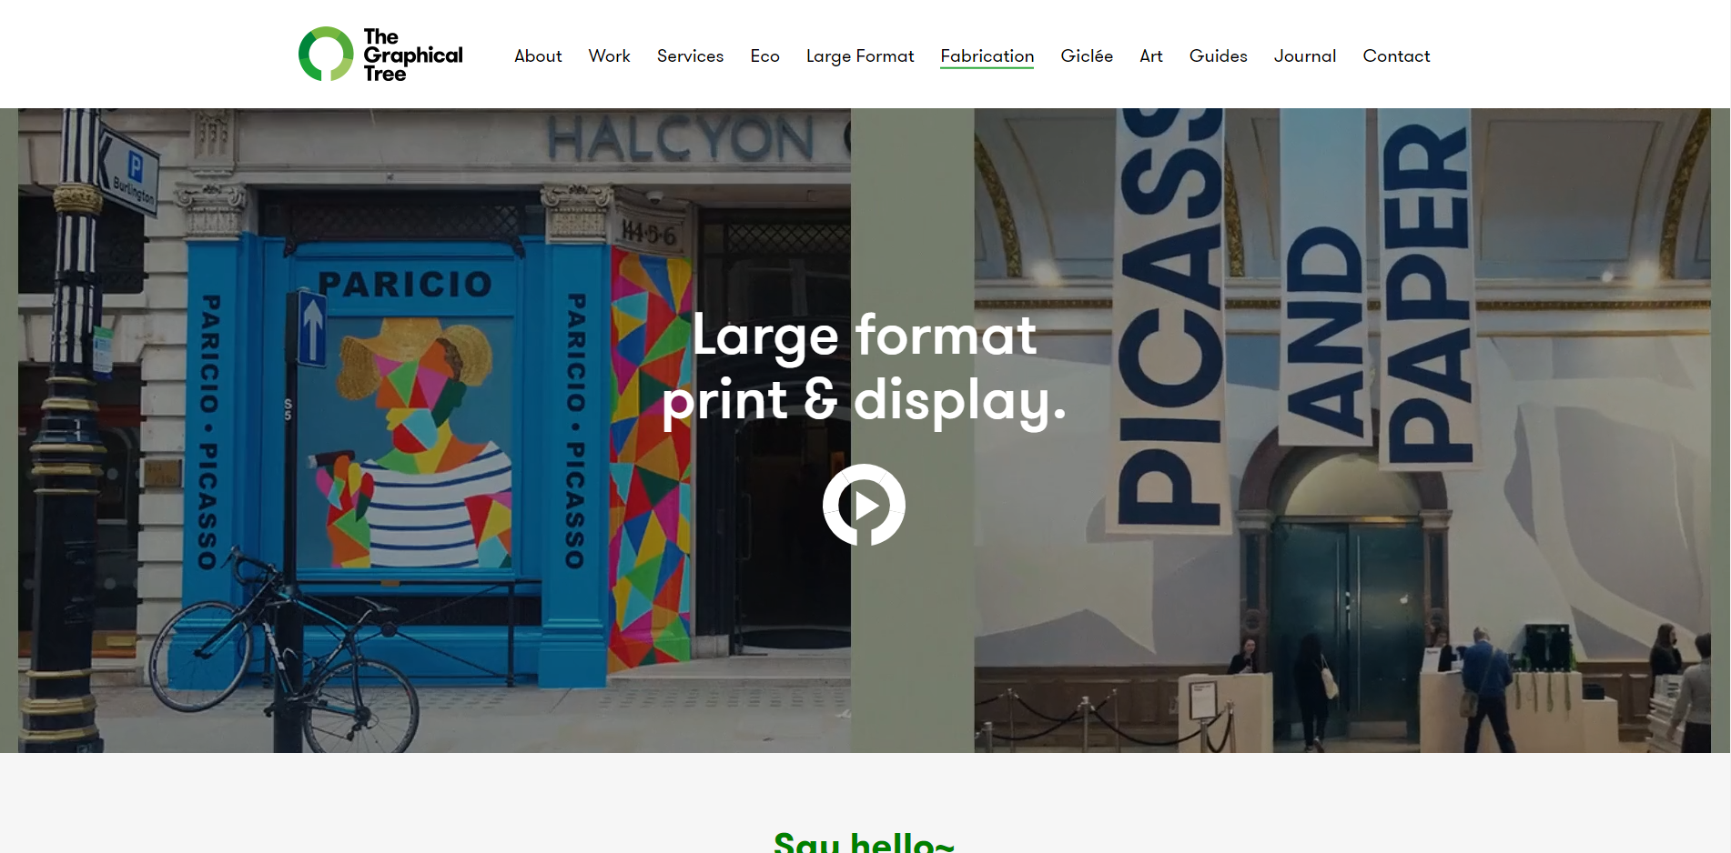The width and height of the screenshot is (1731, 853).
Task: Open the Large Format page
Action: [859, 56]
